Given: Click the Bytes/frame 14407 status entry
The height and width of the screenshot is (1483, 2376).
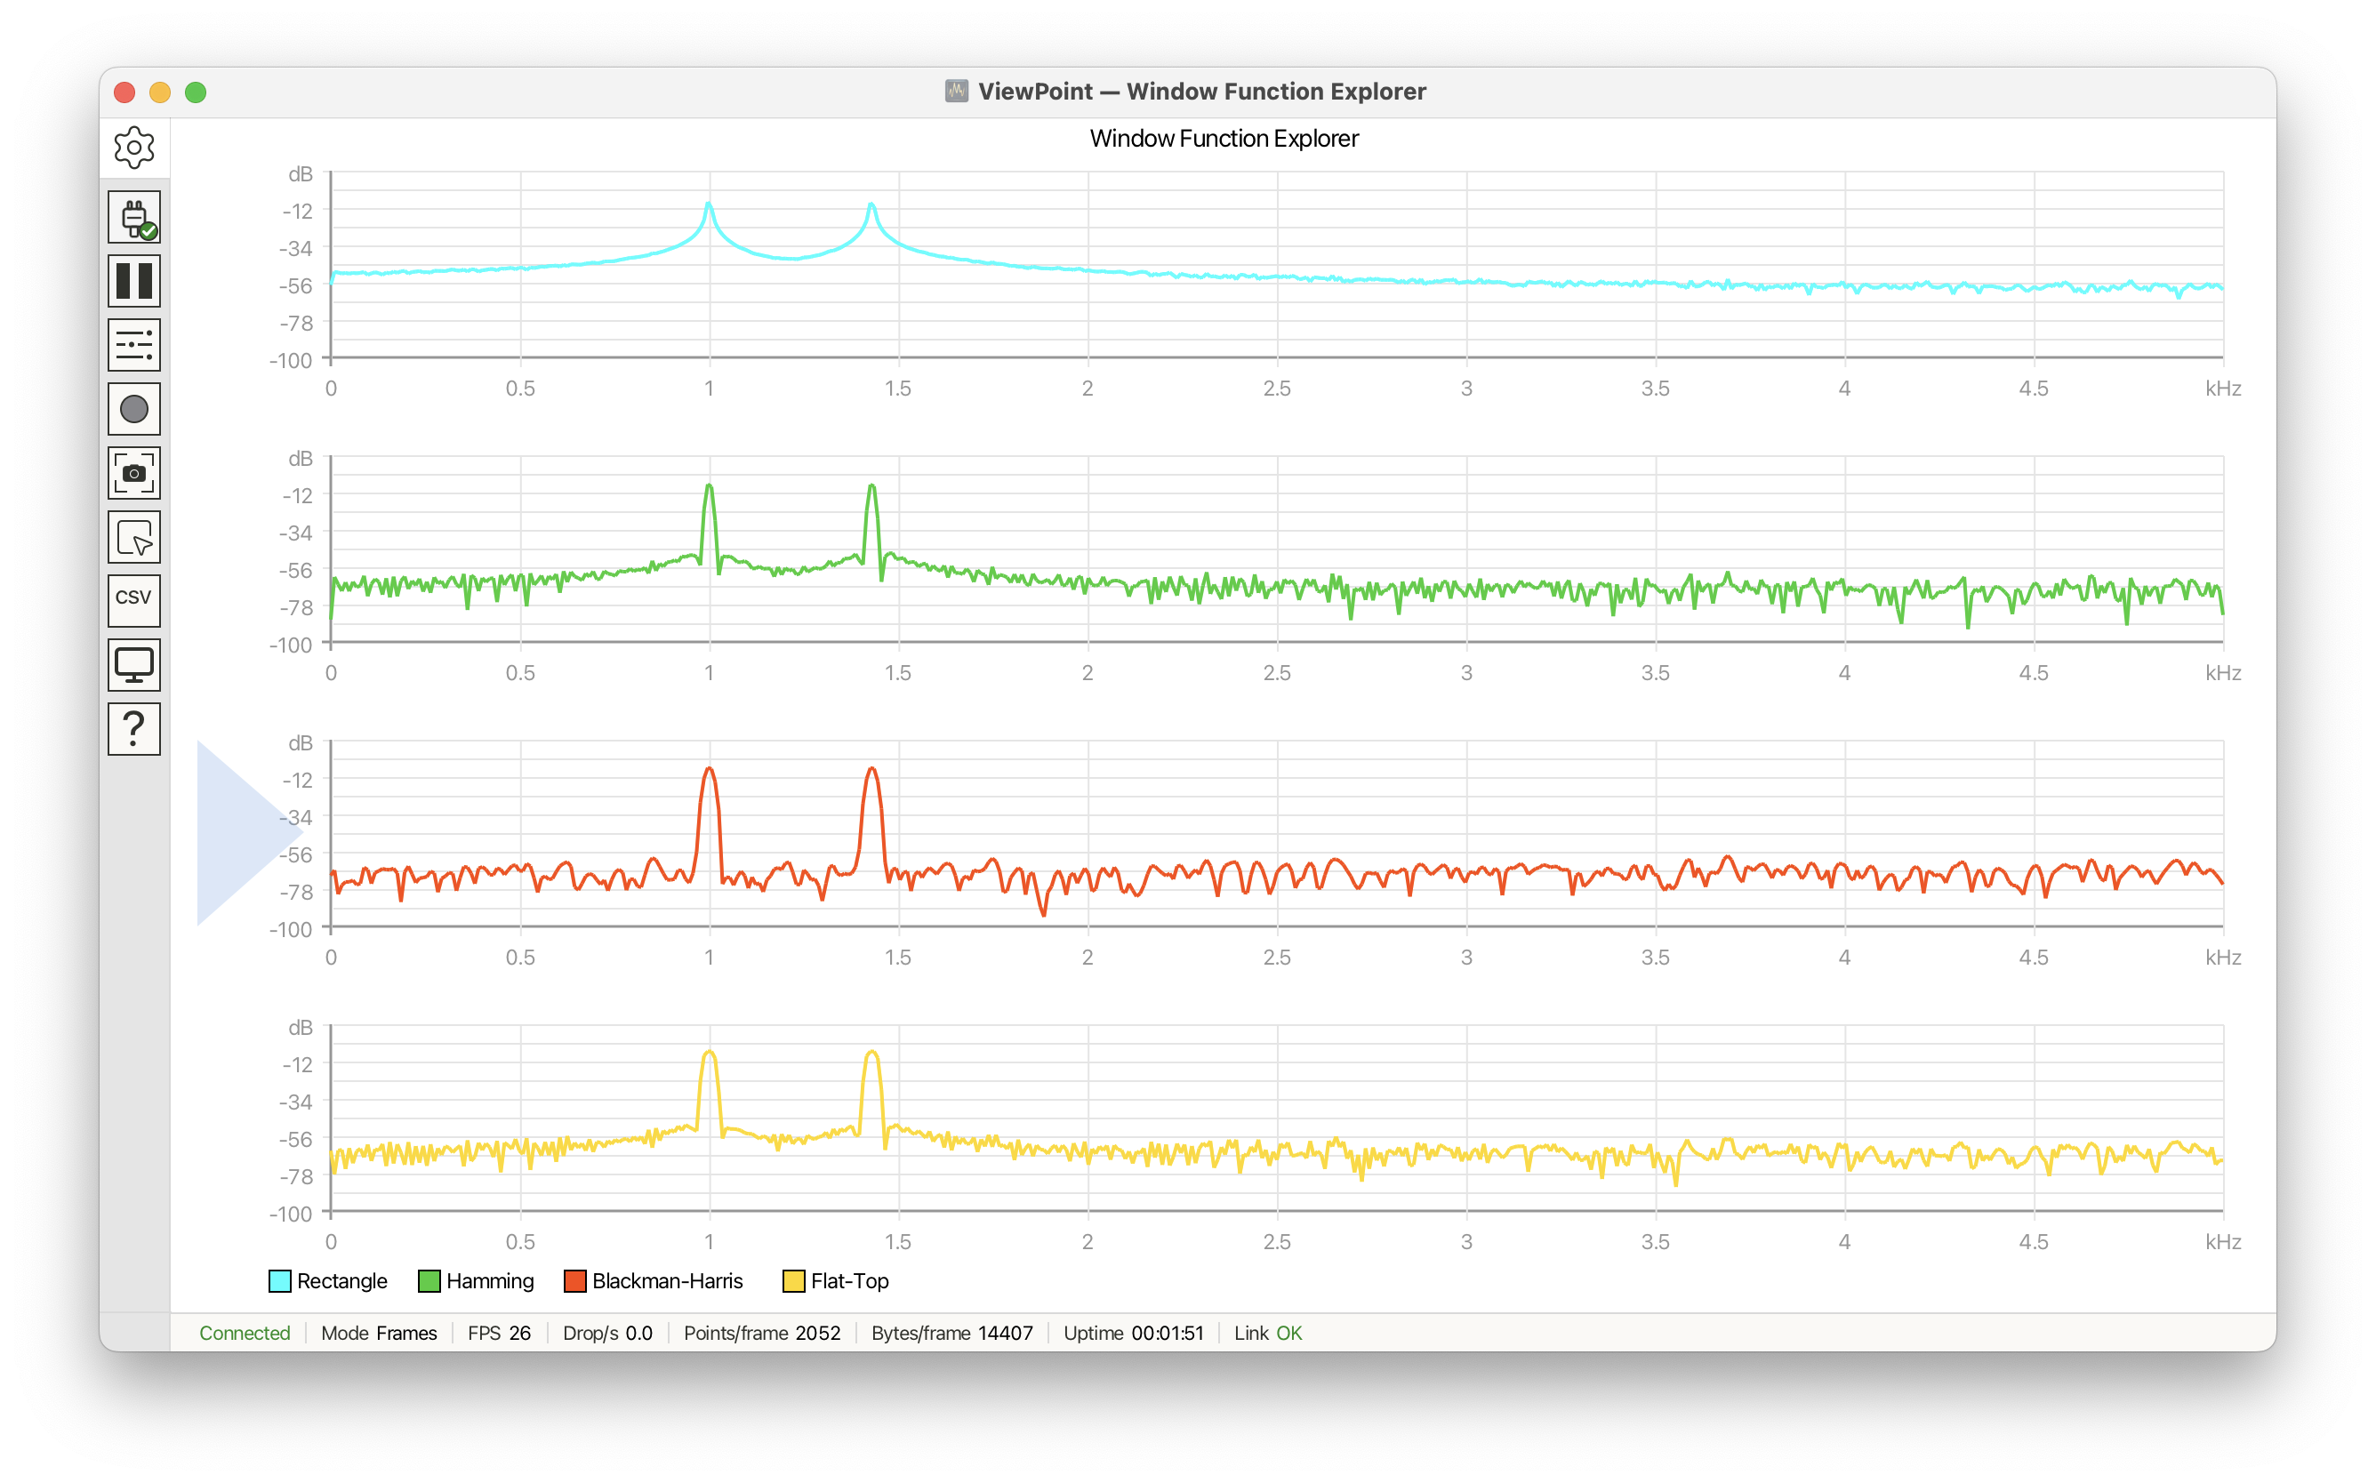Looking at the screenshot, I should (x=952, y=1333).
